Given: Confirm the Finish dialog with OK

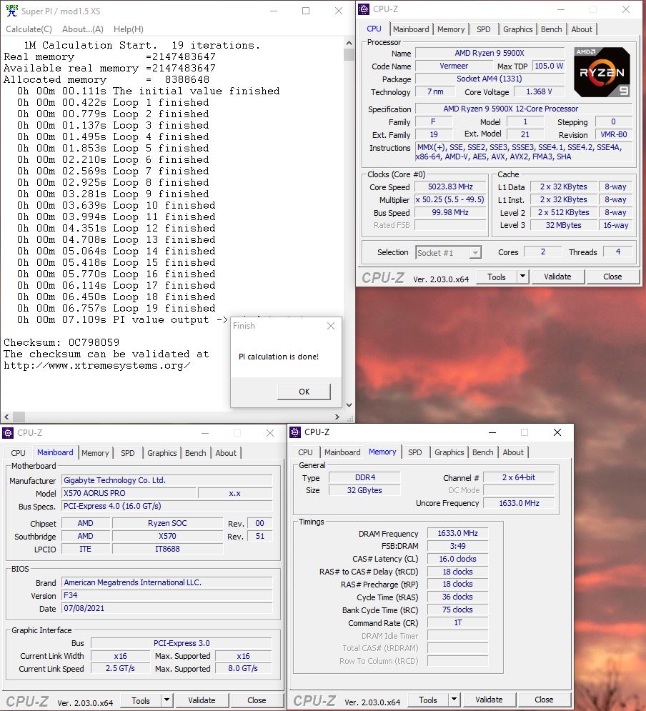Looking at the screenshot, I should [304, 392].
